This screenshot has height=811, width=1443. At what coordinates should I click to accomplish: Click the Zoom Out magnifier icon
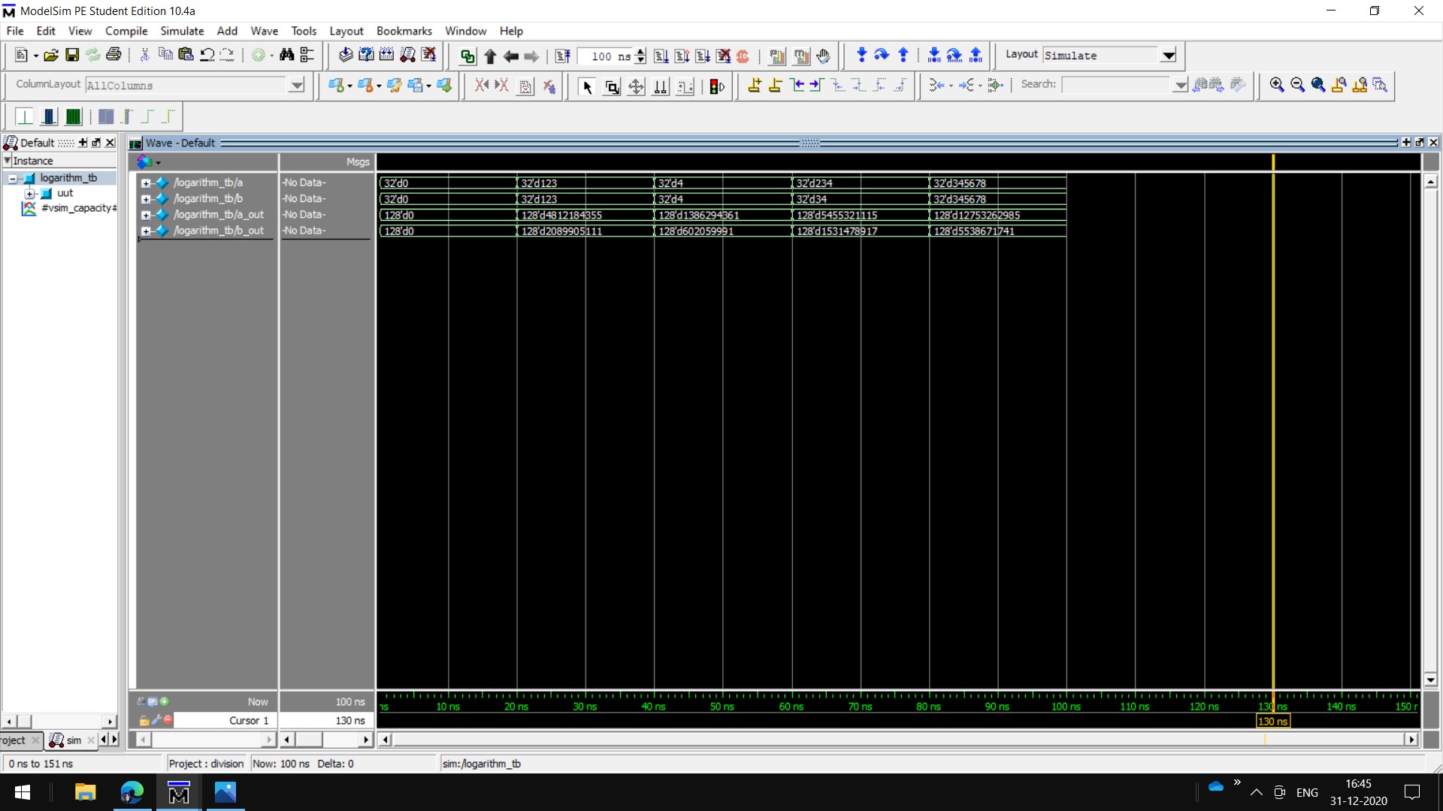(1297, 85)
